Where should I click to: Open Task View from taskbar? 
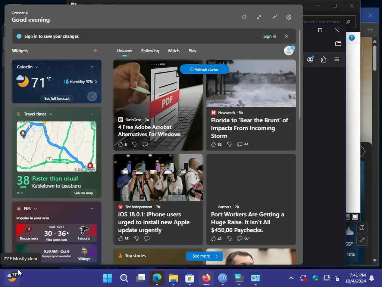141,278
